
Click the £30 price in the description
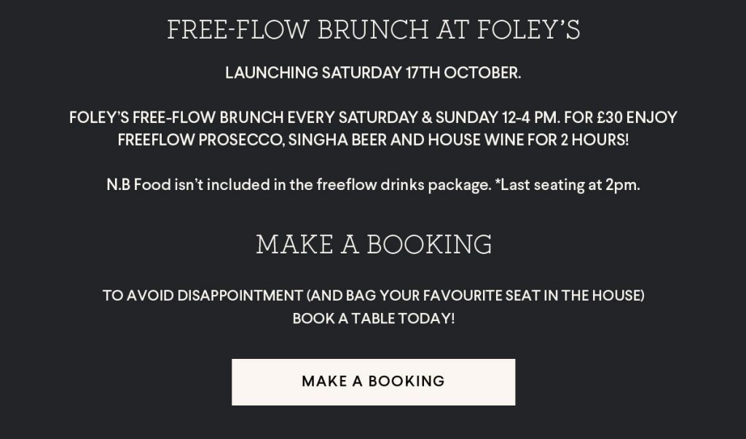(610, 117)
